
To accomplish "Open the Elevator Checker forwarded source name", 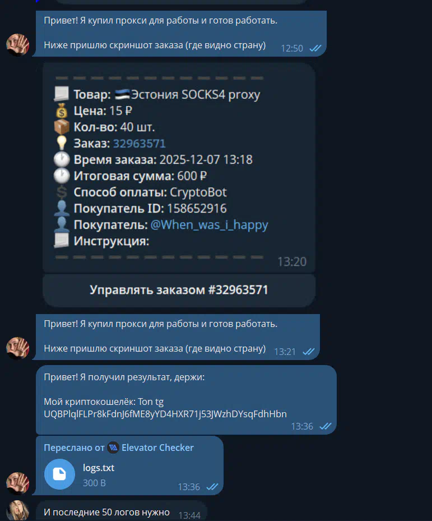I will point(157,448).
